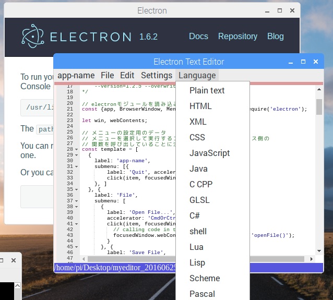
Task: Open the Edit menu
Action: tap(127, 75)
